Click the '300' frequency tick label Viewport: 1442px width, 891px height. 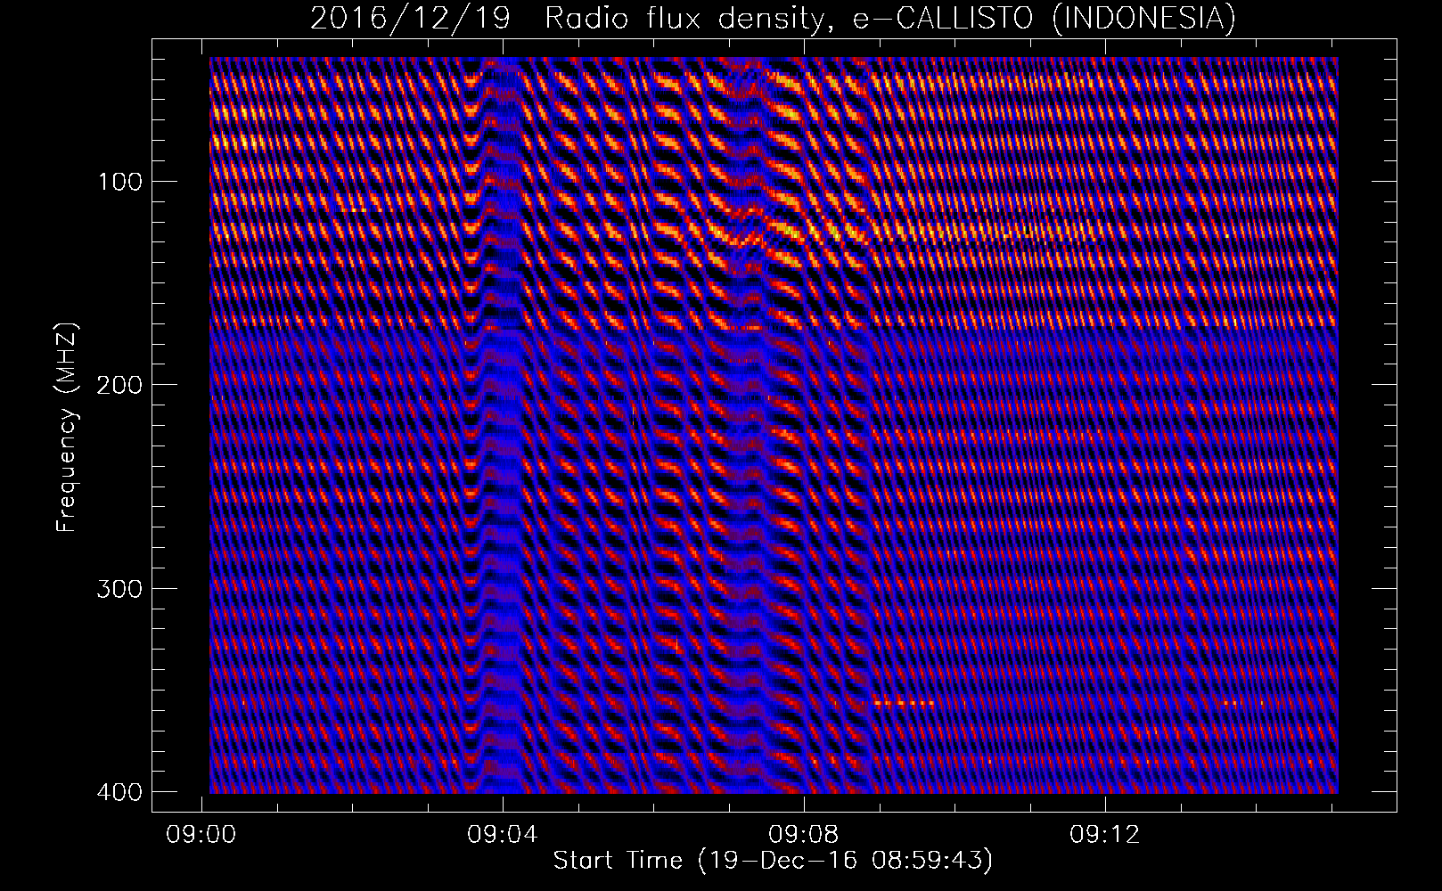pyautogui.click(x=119, y=588)
